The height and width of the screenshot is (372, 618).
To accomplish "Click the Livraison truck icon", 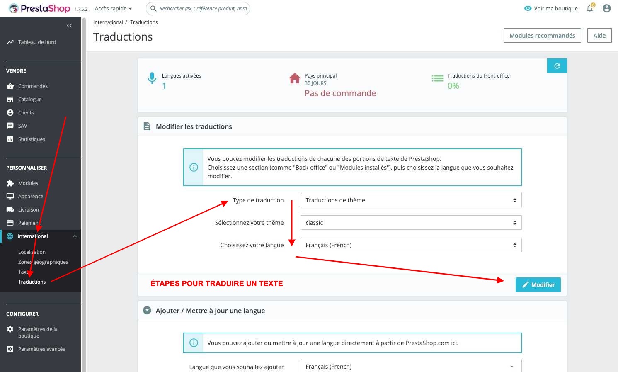I will tap(10, 210).
